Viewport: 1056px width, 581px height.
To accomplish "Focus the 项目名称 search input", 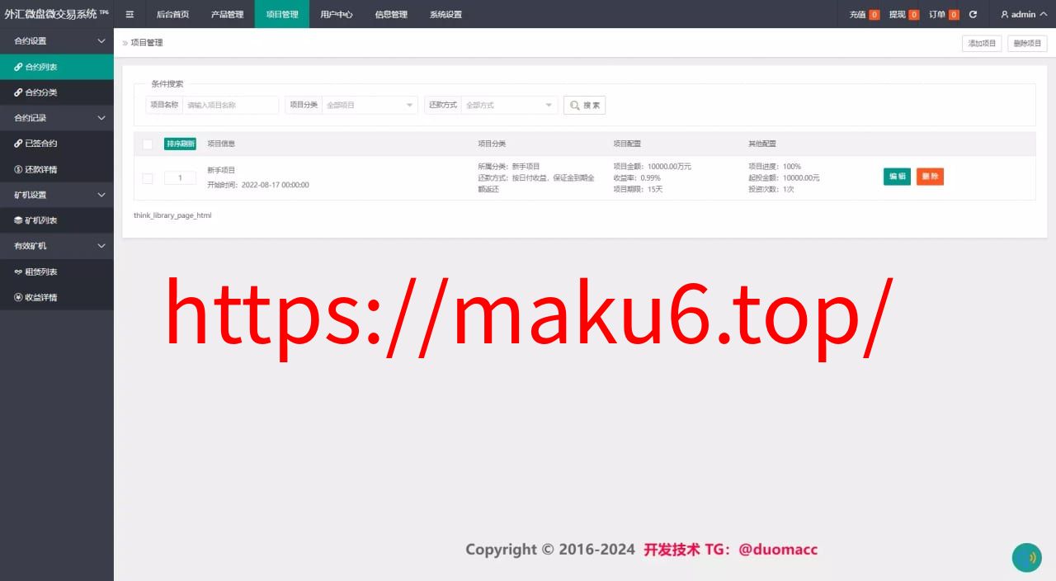I will (230, 105).
